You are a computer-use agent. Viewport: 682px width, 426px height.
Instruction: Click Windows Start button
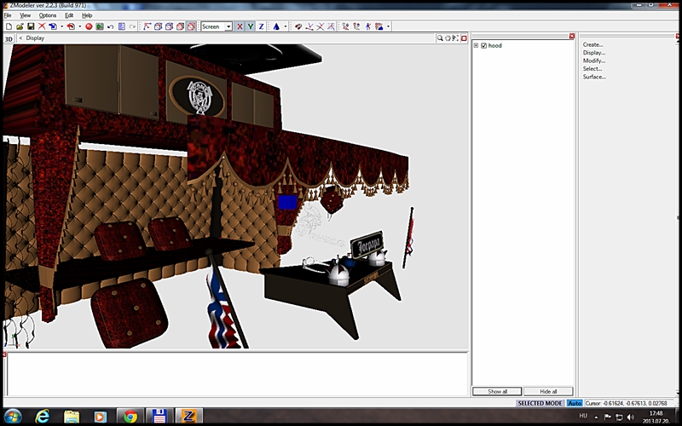13,417
